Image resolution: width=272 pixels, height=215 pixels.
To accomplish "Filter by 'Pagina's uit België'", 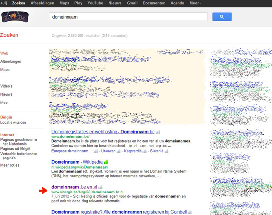I will 15,149.
